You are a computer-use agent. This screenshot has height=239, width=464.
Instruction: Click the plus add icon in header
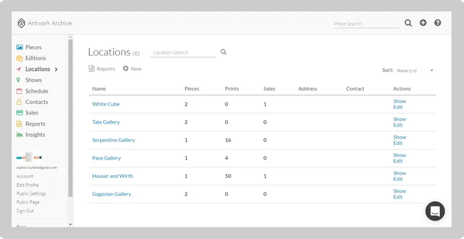coord(423,23)
